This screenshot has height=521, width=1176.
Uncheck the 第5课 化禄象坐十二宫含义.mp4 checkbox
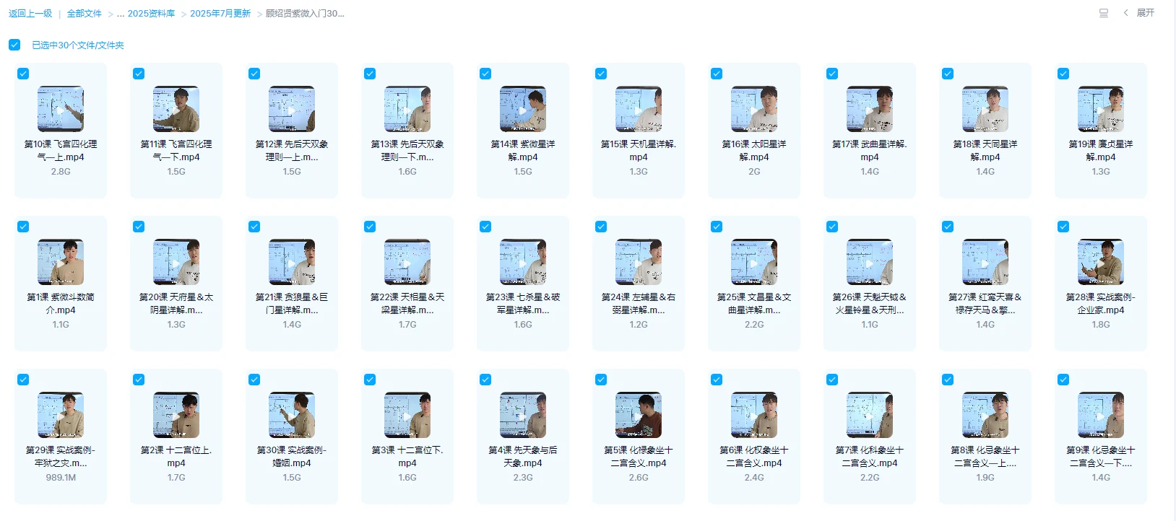pos(601,380)
